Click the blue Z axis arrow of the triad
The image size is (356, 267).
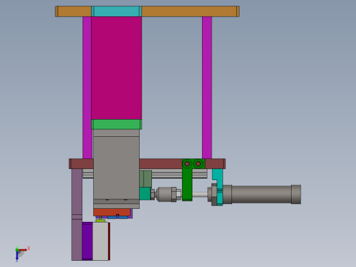pyautogui.click(x=17, y=256)
